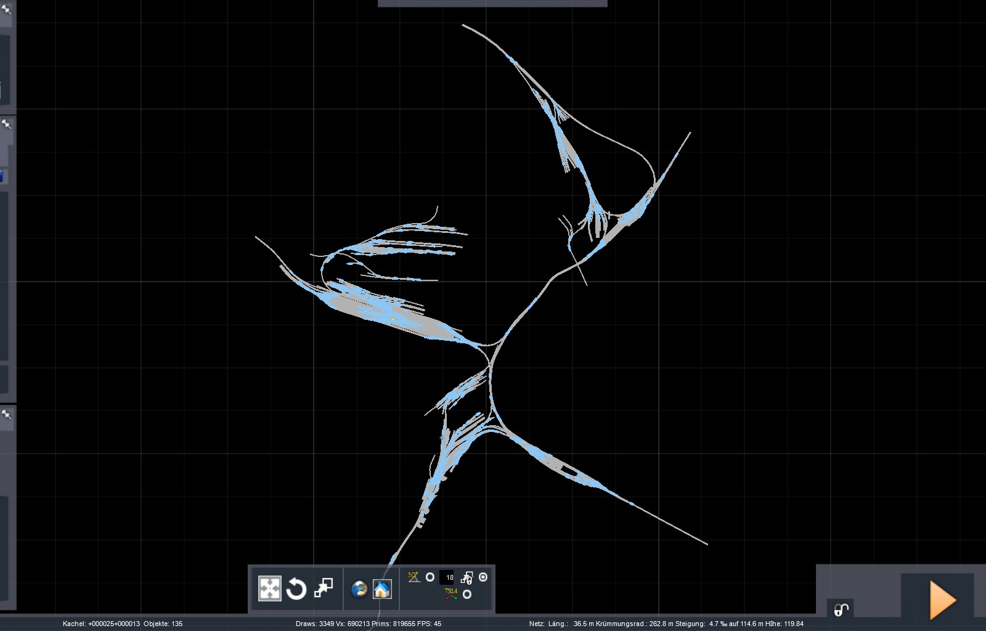
Task: Click the yellow 30° angle icon
Action: click(x=414, y=577)
